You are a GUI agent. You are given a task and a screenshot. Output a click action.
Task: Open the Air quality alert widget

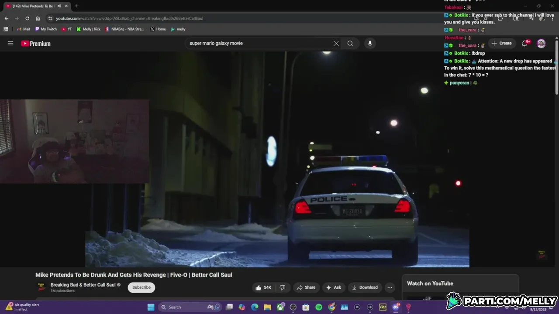[x=23, y=307]
